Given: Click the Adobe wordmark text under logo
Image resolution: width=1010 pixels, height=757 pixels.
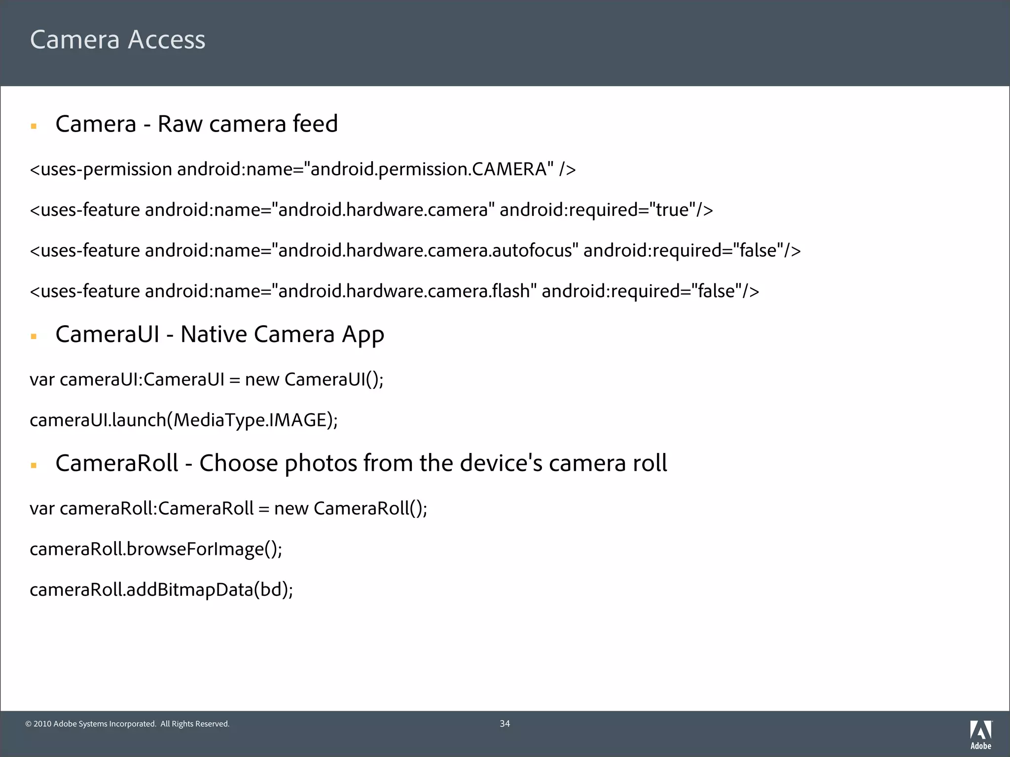Looking at the screenshot, I should [x=980, y=746].
